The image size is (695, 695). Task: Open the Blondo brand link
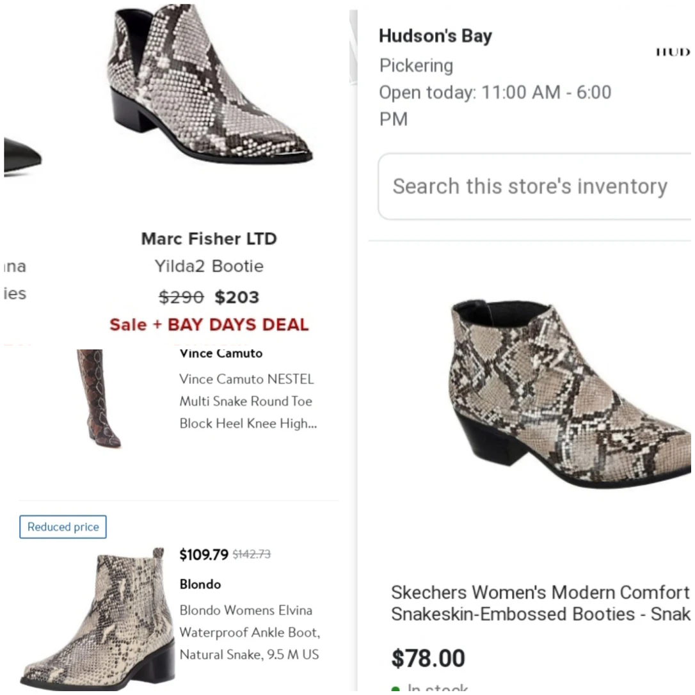click(200, 584)
